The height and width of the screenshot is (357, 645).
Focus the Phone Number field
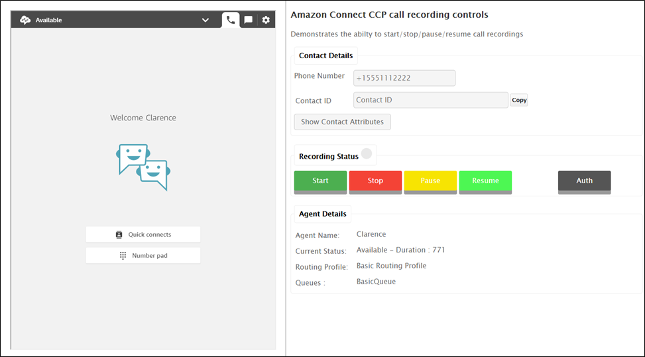coord(404,78)
